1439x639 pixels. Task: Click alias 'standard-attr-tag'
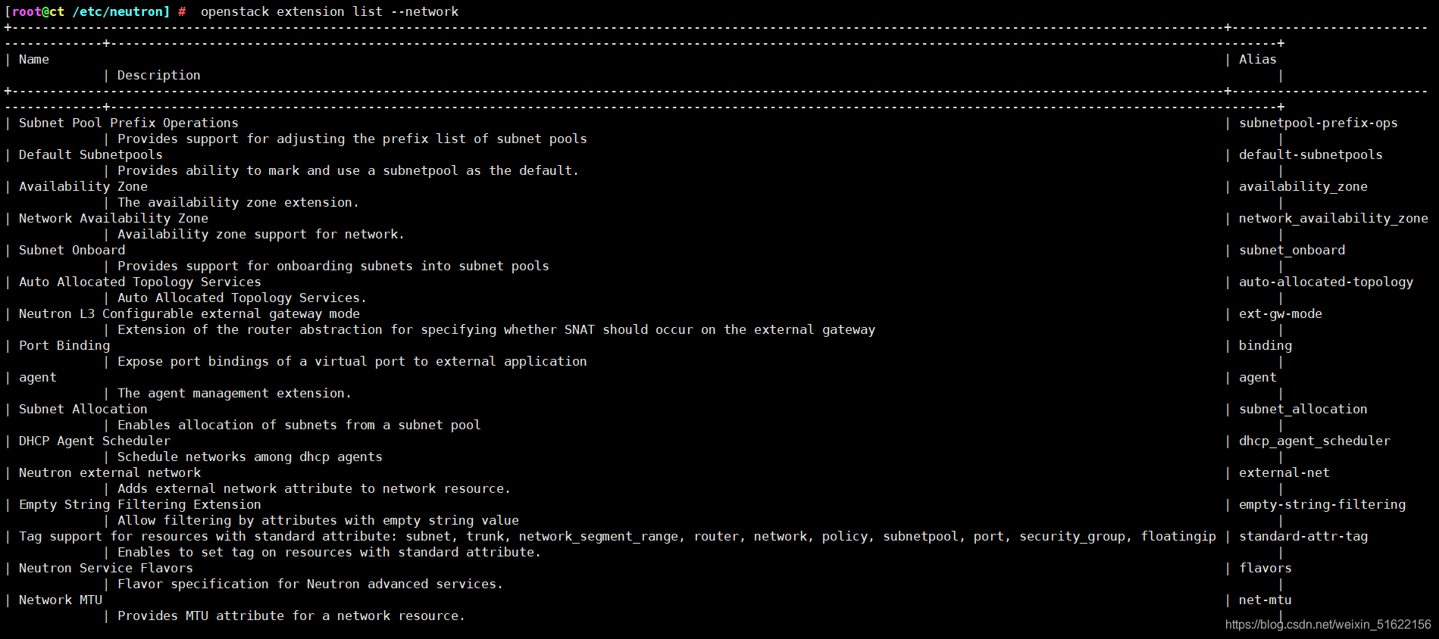(x=1303, y=537)
